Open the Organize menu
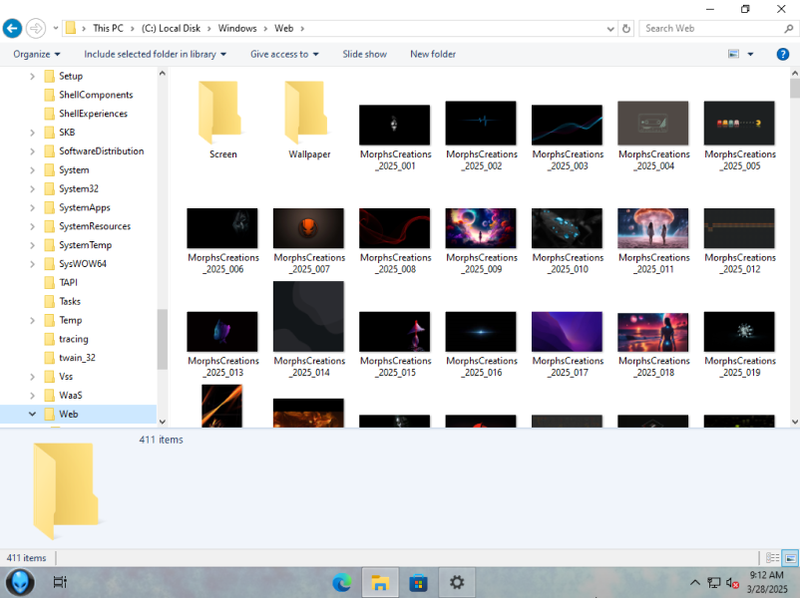The height and width of the screenshot is (598, 800). [x=36, y=54]
